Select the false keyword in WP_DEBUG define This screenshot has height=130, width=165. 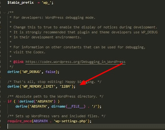[50, 72]
